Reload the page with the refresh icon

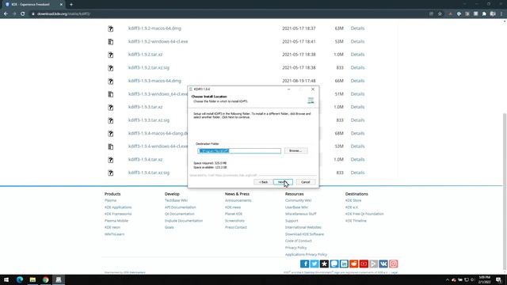point(23,14)
